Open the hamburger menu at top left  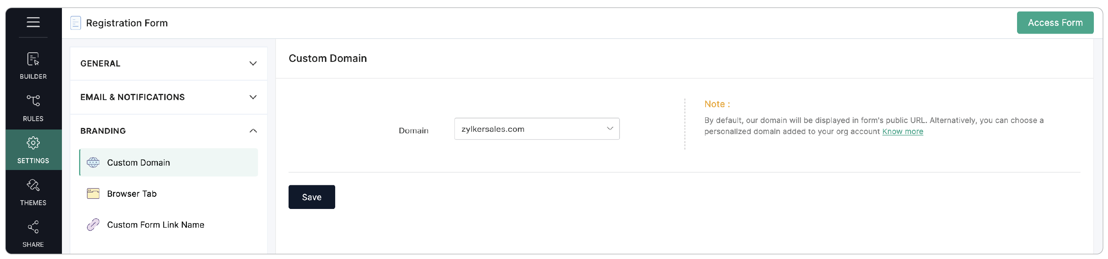click(33, 23)
